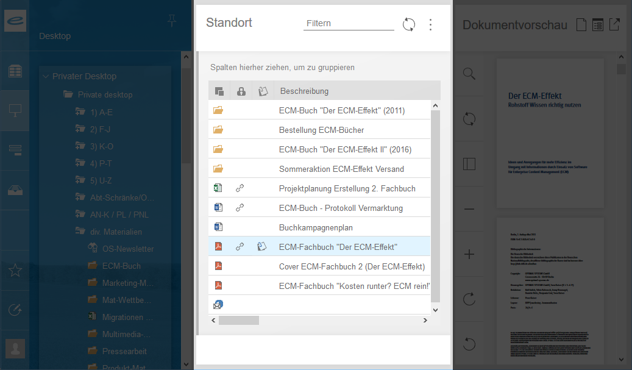Toggle the split page layout view icon
Image resolution: width=632 pixels, height=370 pixels.
pyautogui.click(x=469, y=164)
